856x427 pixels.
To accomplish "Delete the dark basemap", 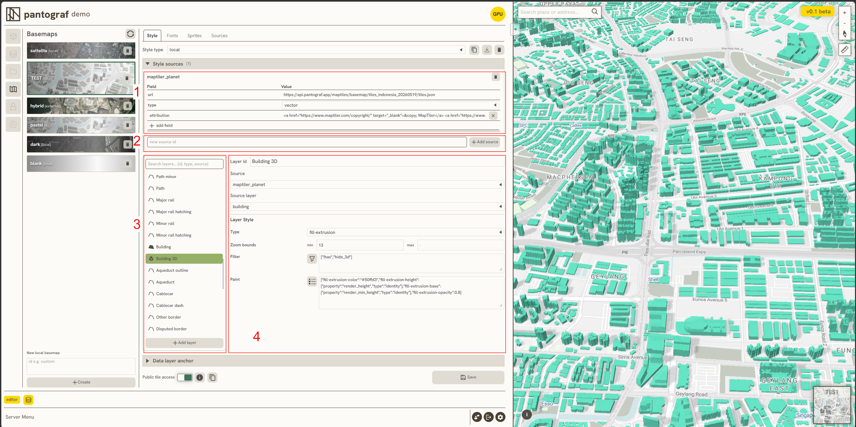I will [x=127, y=144].
